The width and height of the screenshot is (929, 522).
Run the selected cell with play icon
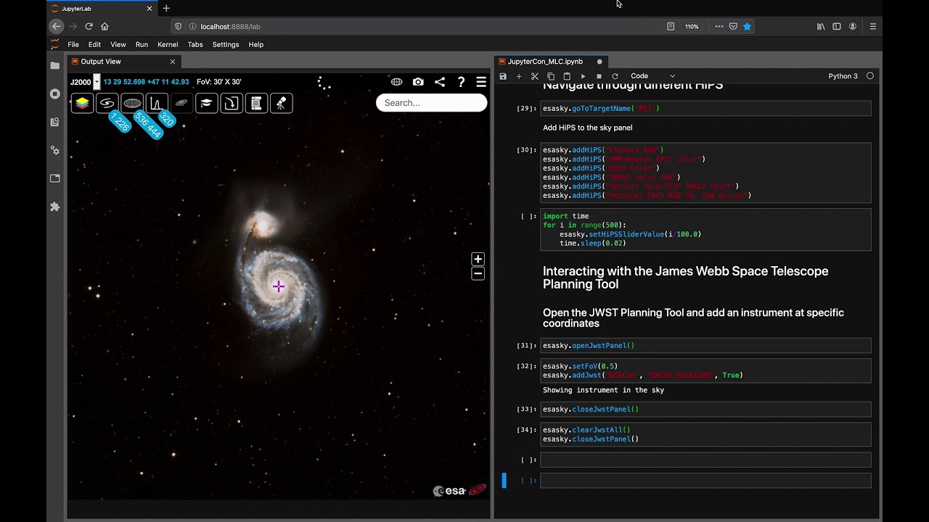coord(583,76)
